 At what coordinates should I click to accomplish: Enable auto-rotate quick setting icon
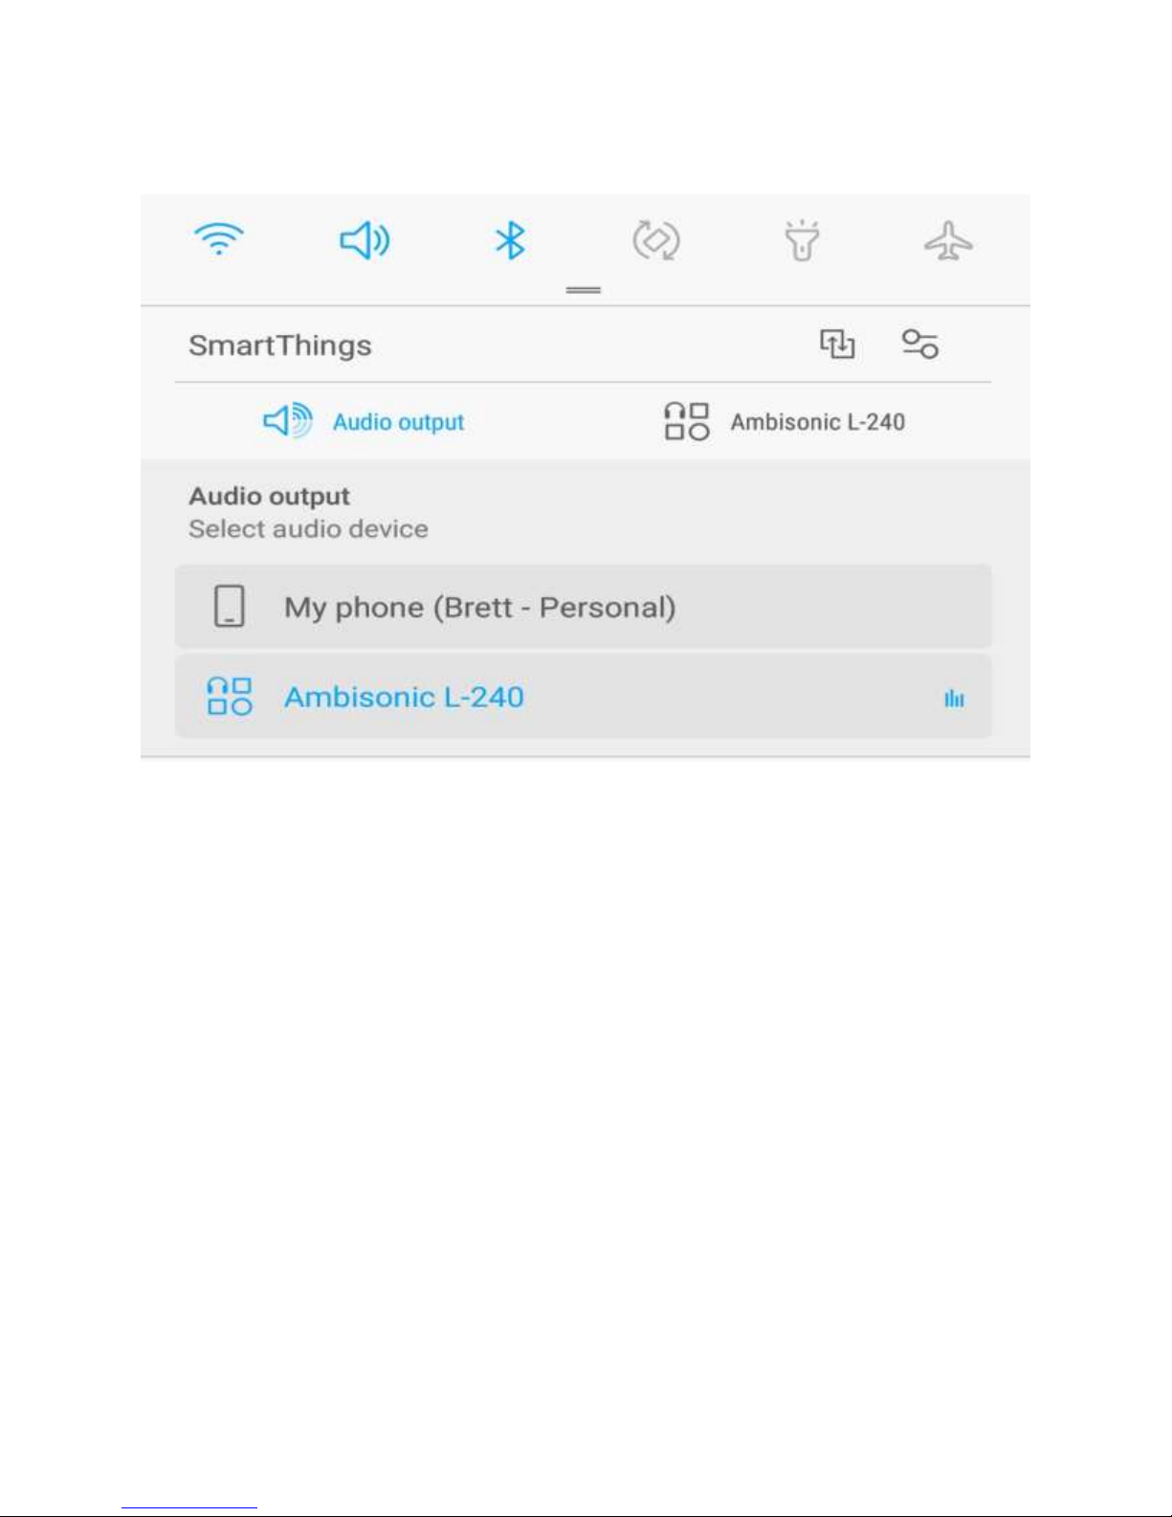(x=656, y=240)
